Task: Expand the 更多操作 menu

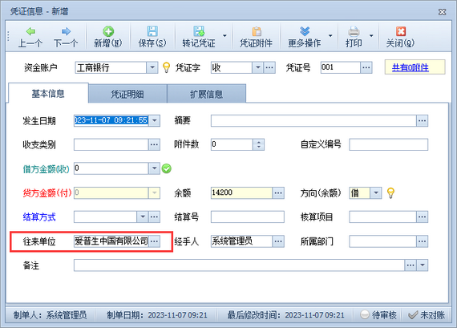Action: [x=330, y=35]
